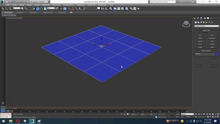Toggle the Selection Lock icon
The width and height of the screenshot is (220, 124).
(x=124, y=114)
